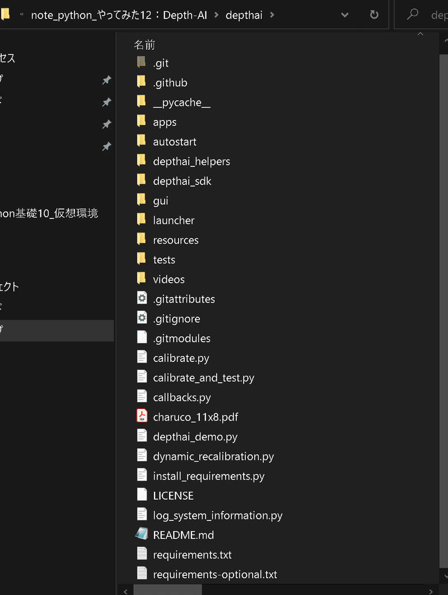Click the .github folder icon
Screen dimensions: 448x595
pos(142,82)
